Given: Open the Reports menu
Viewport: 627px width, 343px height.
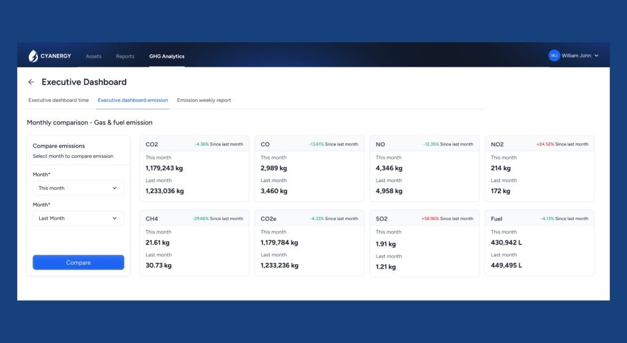Looking at the screenshot, I should click(125, 56).
